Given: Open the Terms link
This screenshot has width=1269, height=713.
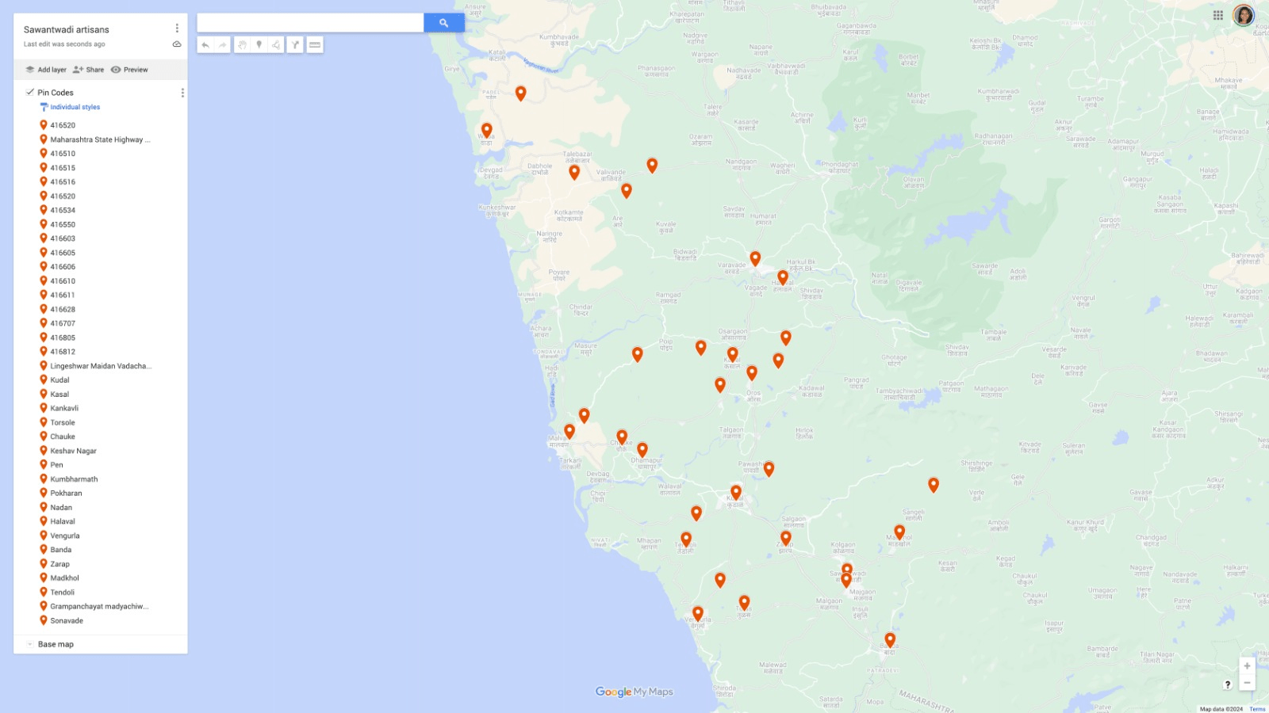Looking at the screenshot, I should 1257,709.
